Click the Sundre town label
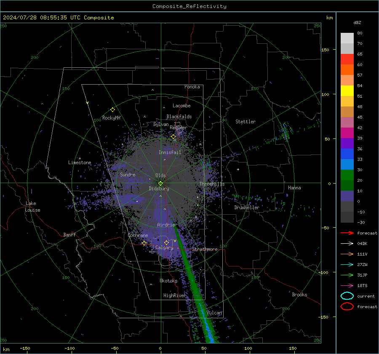The image size is (379, 354). point(128,174)
